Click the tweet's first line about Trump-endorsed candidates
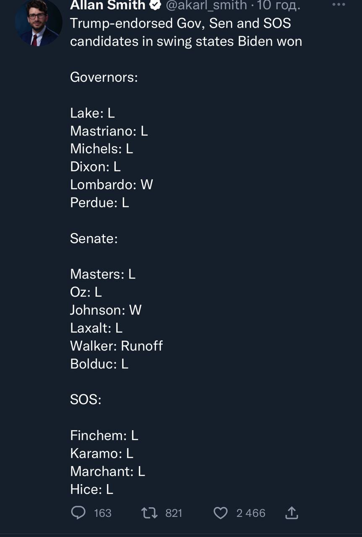Screen dimensions: 362x537 pyautogui.click(x=180, y=23)
